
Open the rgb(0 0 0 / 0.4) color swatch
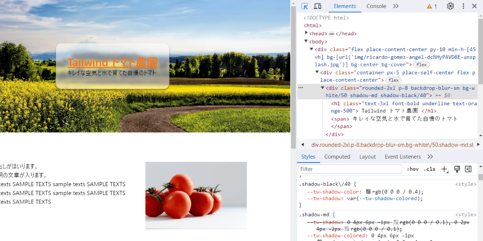click(x=368, y=192)
